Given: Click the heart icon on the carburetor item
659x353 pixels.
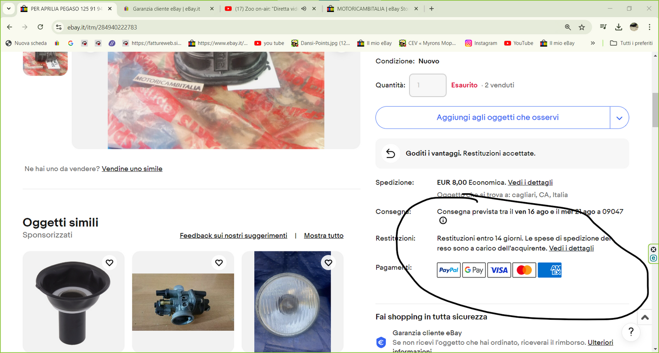Looking at the screenshot, I should (219, 263).
